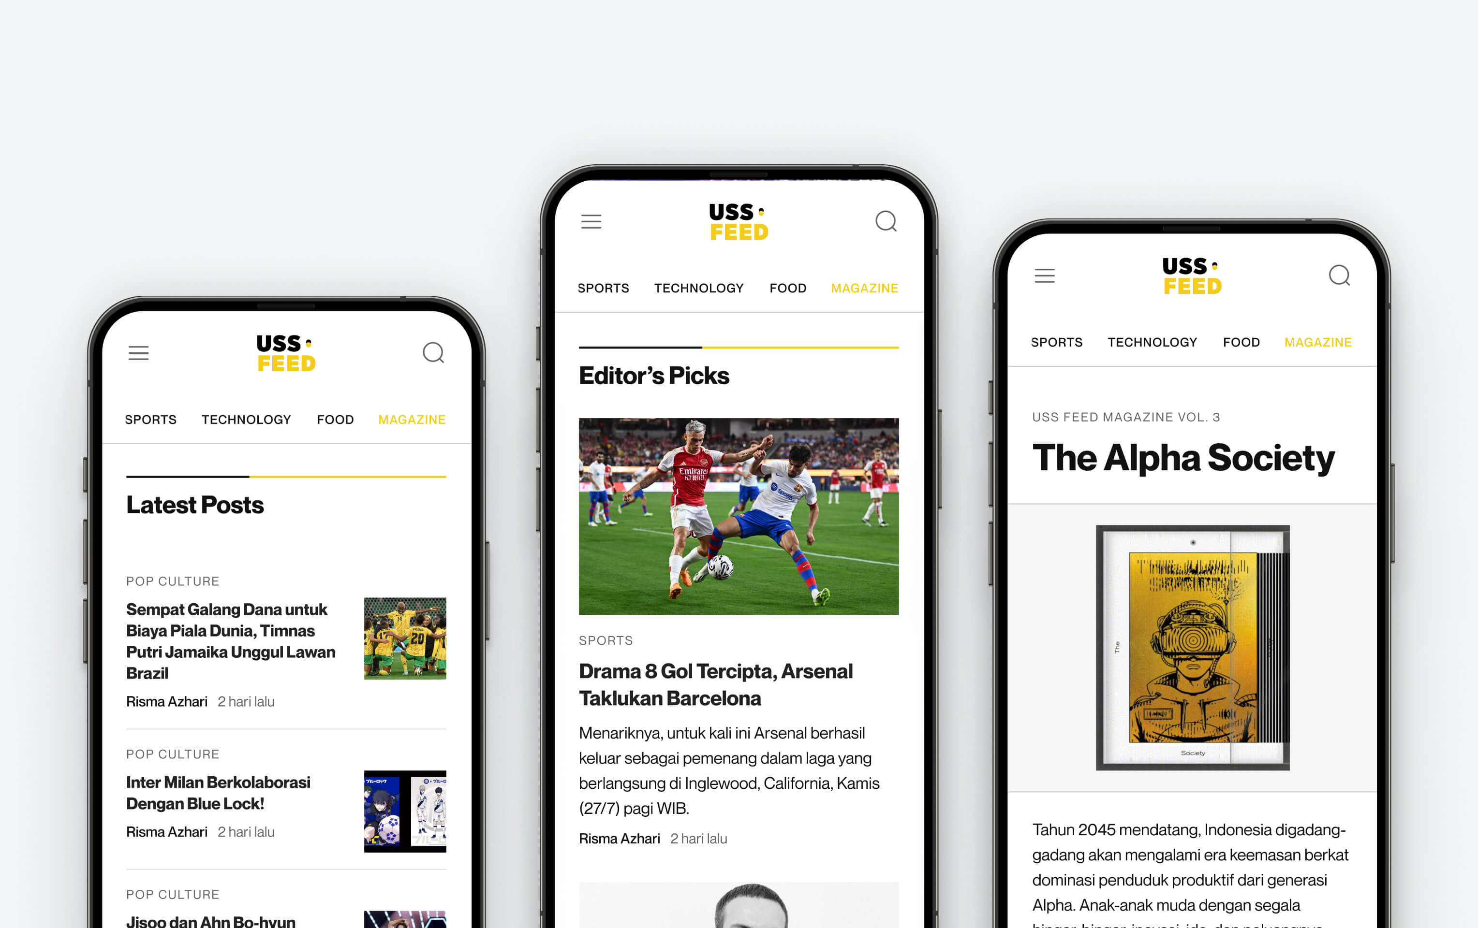Select the SPORTS tab center phone

[602, 287]
